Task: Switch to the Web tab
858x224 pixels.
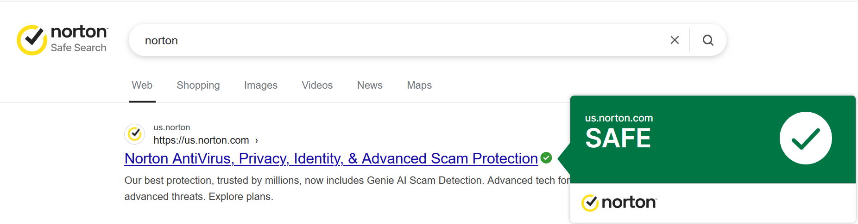Action: click(142, 85)
